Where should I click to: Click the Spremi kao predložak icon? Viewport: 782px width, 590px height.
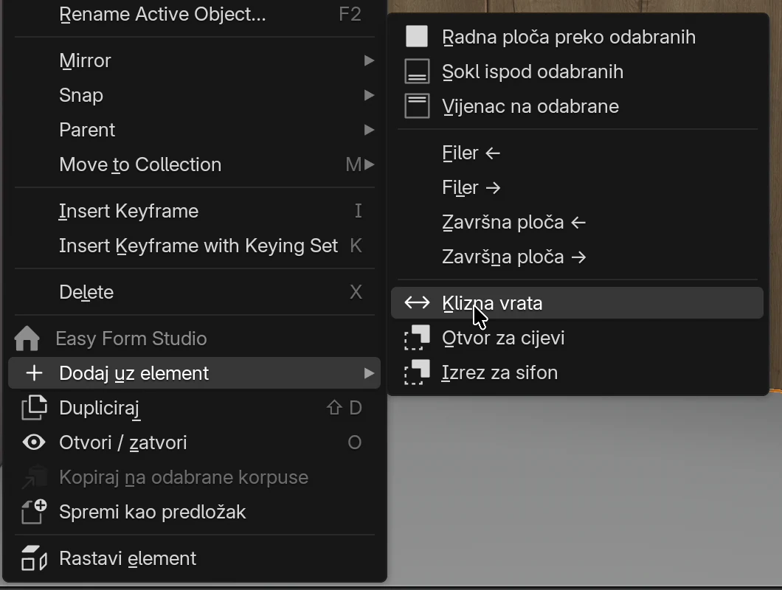35,512
